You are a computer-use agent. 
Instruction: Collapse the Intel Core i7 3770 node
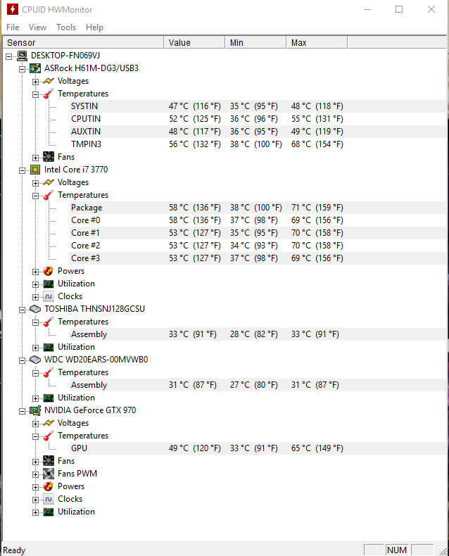tap(22, 170)
